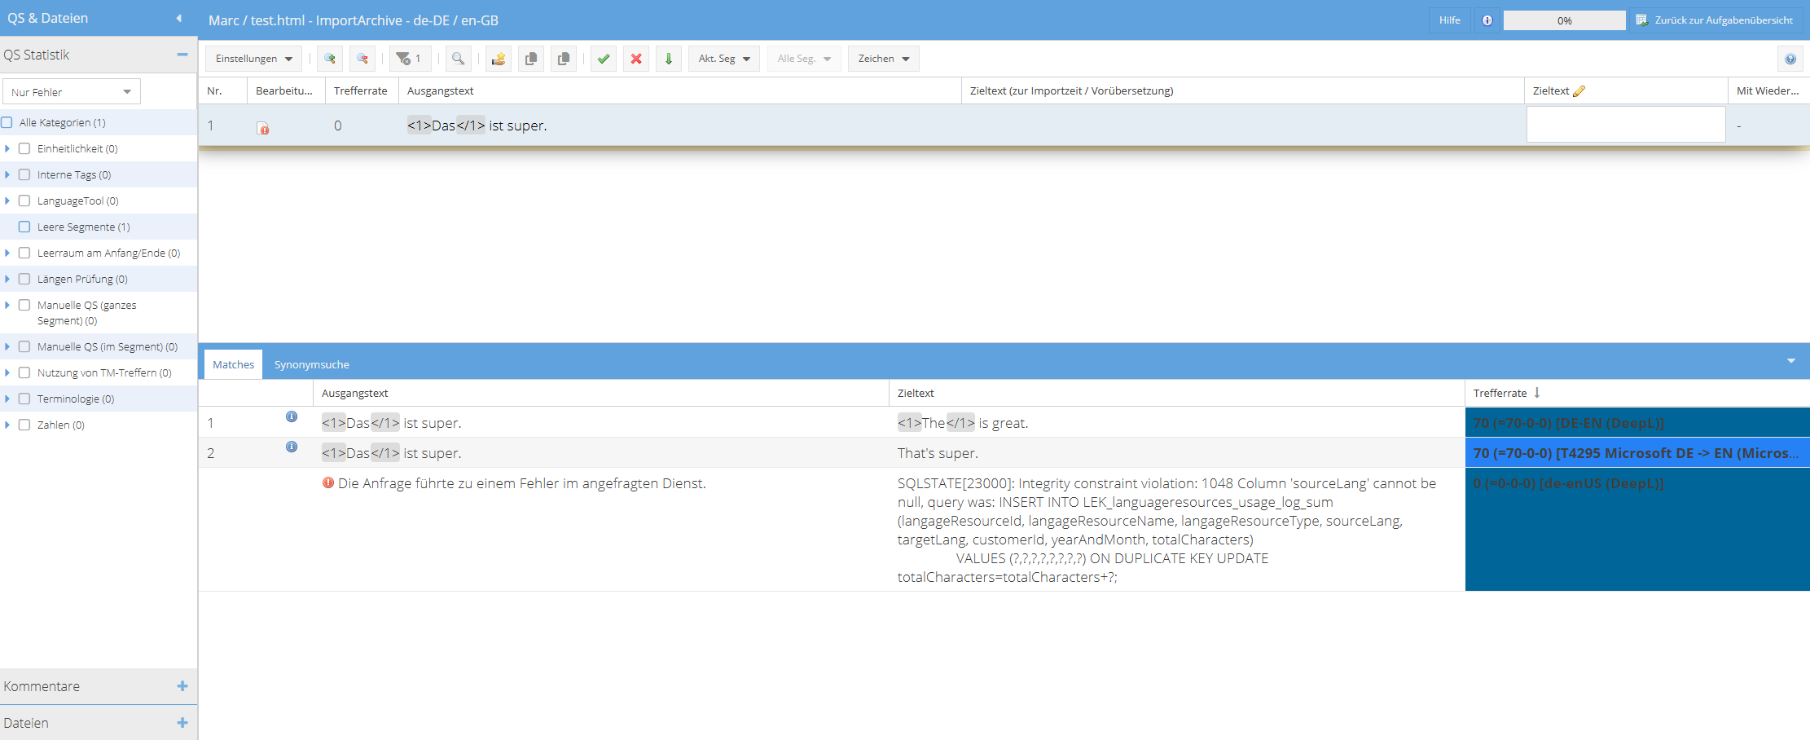
Task: Clear the active filter in toolbar
Action: pos(409,59)
